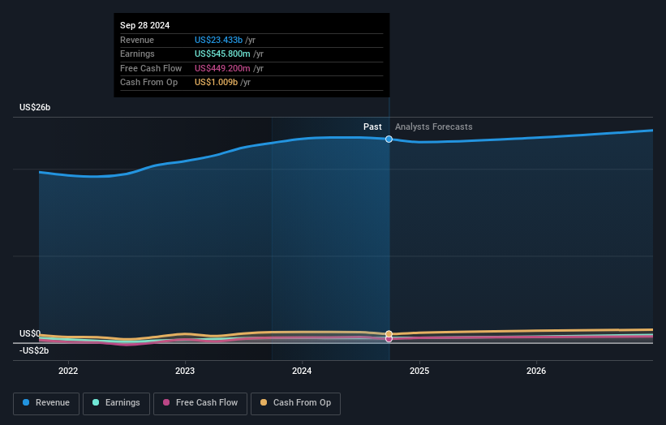Toggle the Cash From Op legend series

pos(295,403)
